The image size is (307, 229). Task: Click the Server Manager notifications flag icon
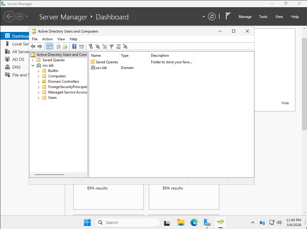[228, 16]
